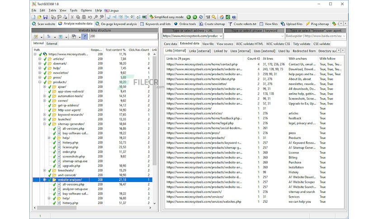Expand the keyword-research/ folder
The width and height of the screenshot is (378, 219).
coord(44,114)
